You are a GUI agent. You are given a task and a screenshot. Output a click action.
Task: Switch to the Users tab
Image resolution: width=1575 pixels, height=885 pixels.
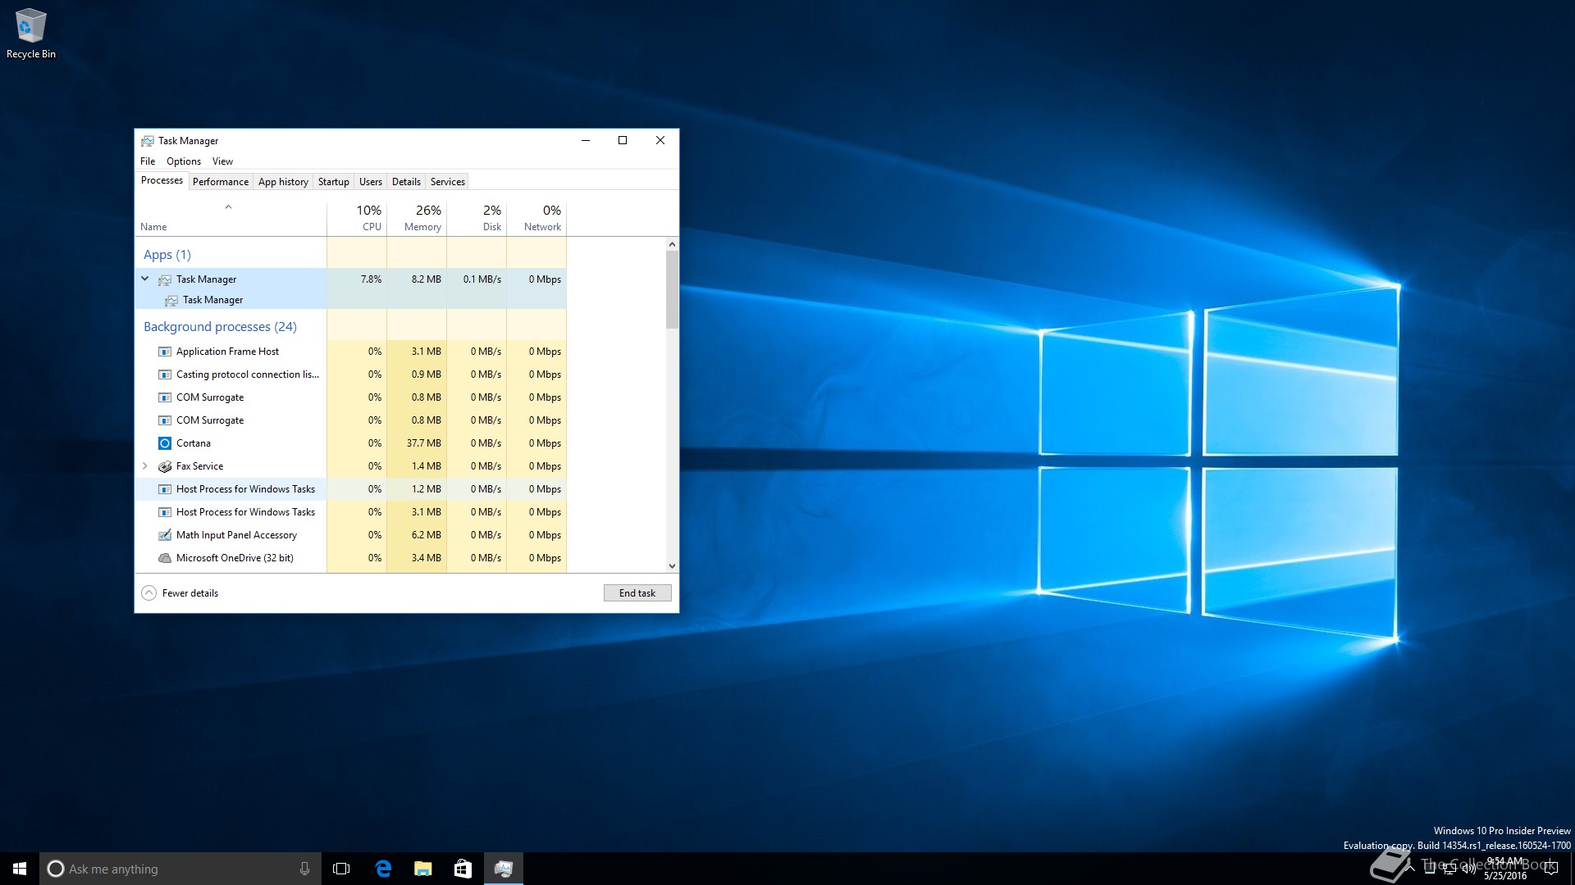coord(371,182)
